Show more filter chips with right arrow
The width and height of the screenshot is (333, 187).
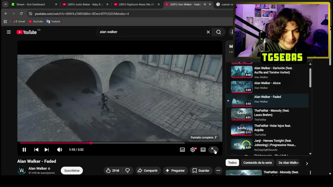pyautogui.click(x=307, y=163)
